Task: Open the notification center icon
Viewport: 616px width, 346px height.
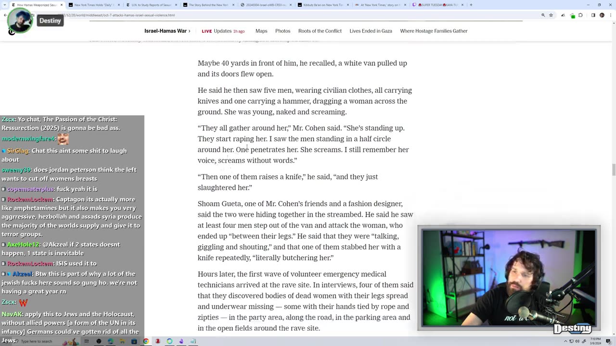Action: pos(609,341)
